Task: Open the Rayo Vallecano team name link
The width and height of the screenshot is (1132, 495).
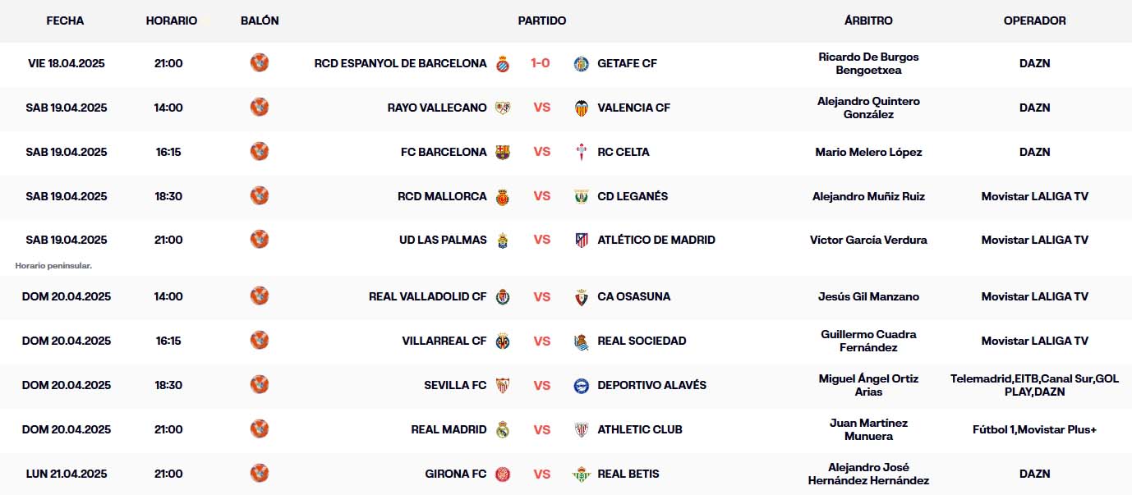Action: click(437, 108)
